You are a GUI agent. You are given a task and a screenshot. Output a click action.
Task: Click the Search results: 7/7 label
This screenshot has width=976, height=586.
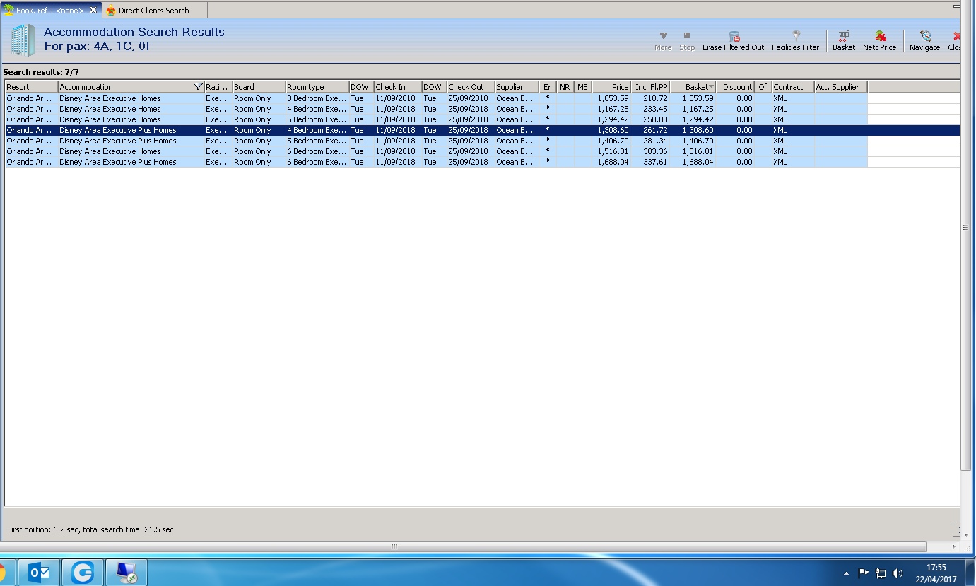41,72
